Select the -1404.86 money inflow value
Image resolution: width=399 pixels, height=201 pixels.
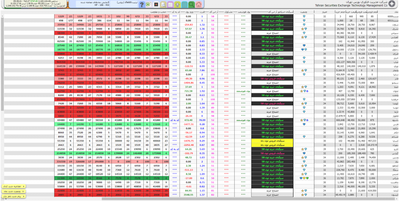[189, 83]
